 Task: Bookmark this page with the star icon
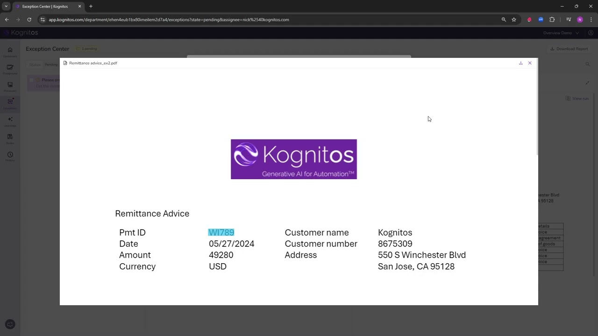coord(514,20)
